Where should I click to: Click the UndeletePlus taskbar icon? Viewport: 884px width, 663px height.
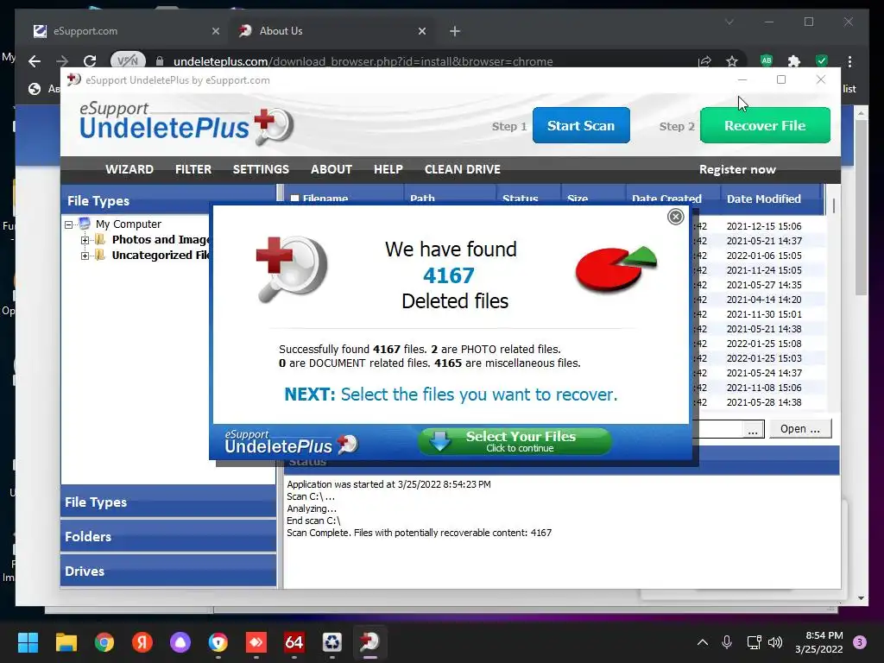[369, 642]
